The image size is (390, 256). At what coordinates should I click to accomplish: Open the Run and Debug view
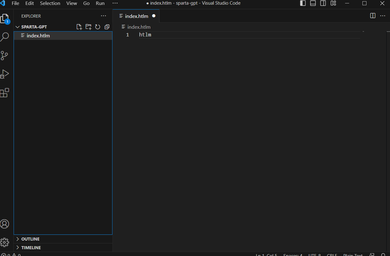[x=5, y=74]
